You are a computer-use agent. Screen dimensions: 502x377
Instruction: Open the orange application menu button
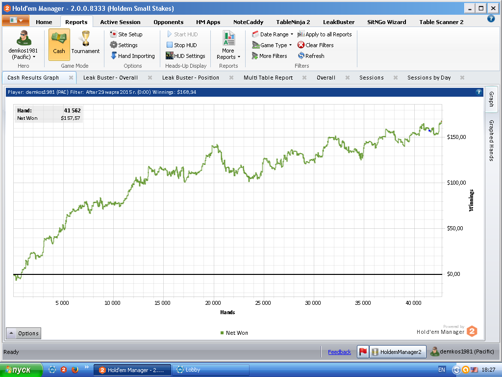coord(16,21)
